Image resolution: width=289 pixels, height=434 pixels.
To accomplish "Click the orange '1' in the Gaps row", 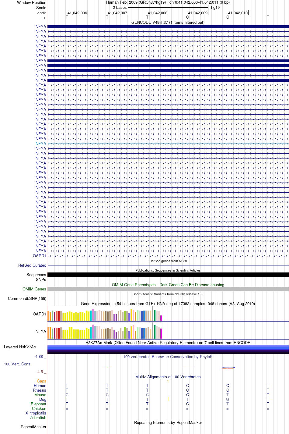I will click(168, 381).
